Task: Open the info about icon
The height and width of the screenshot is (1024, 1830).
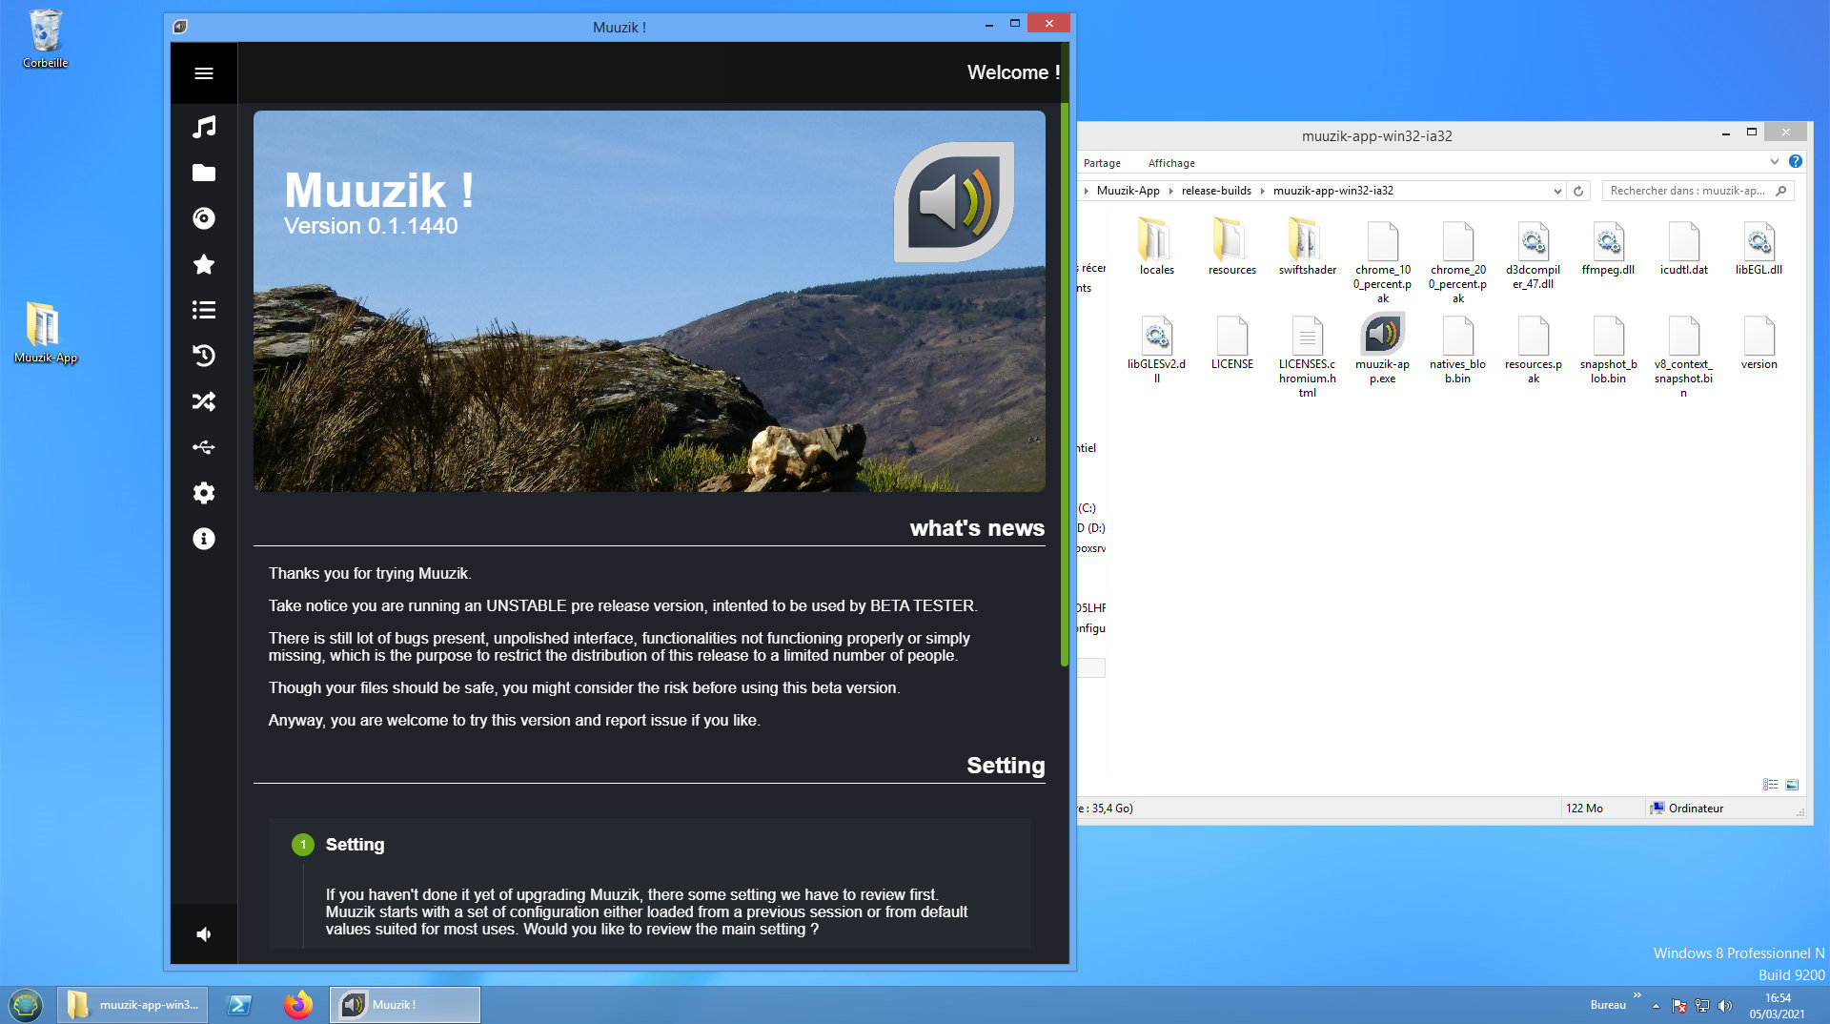Action: click(x=203, y=539)
